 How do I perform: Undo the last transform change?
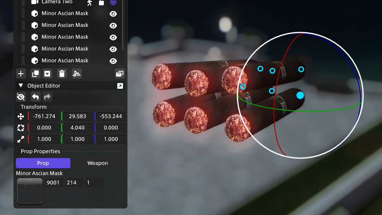click(x=35, y=97)
